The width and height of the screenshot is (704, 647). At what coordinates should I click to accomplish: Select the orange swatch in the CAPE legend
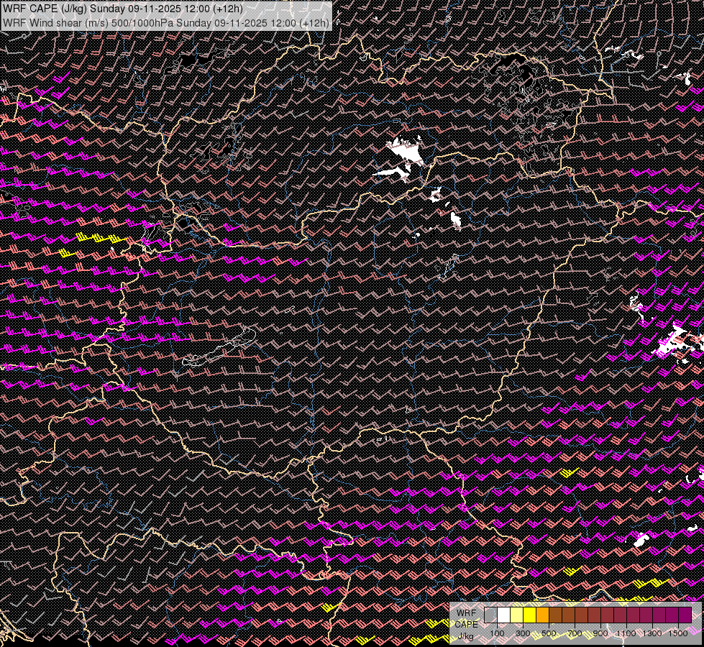(x=542, y=615)
